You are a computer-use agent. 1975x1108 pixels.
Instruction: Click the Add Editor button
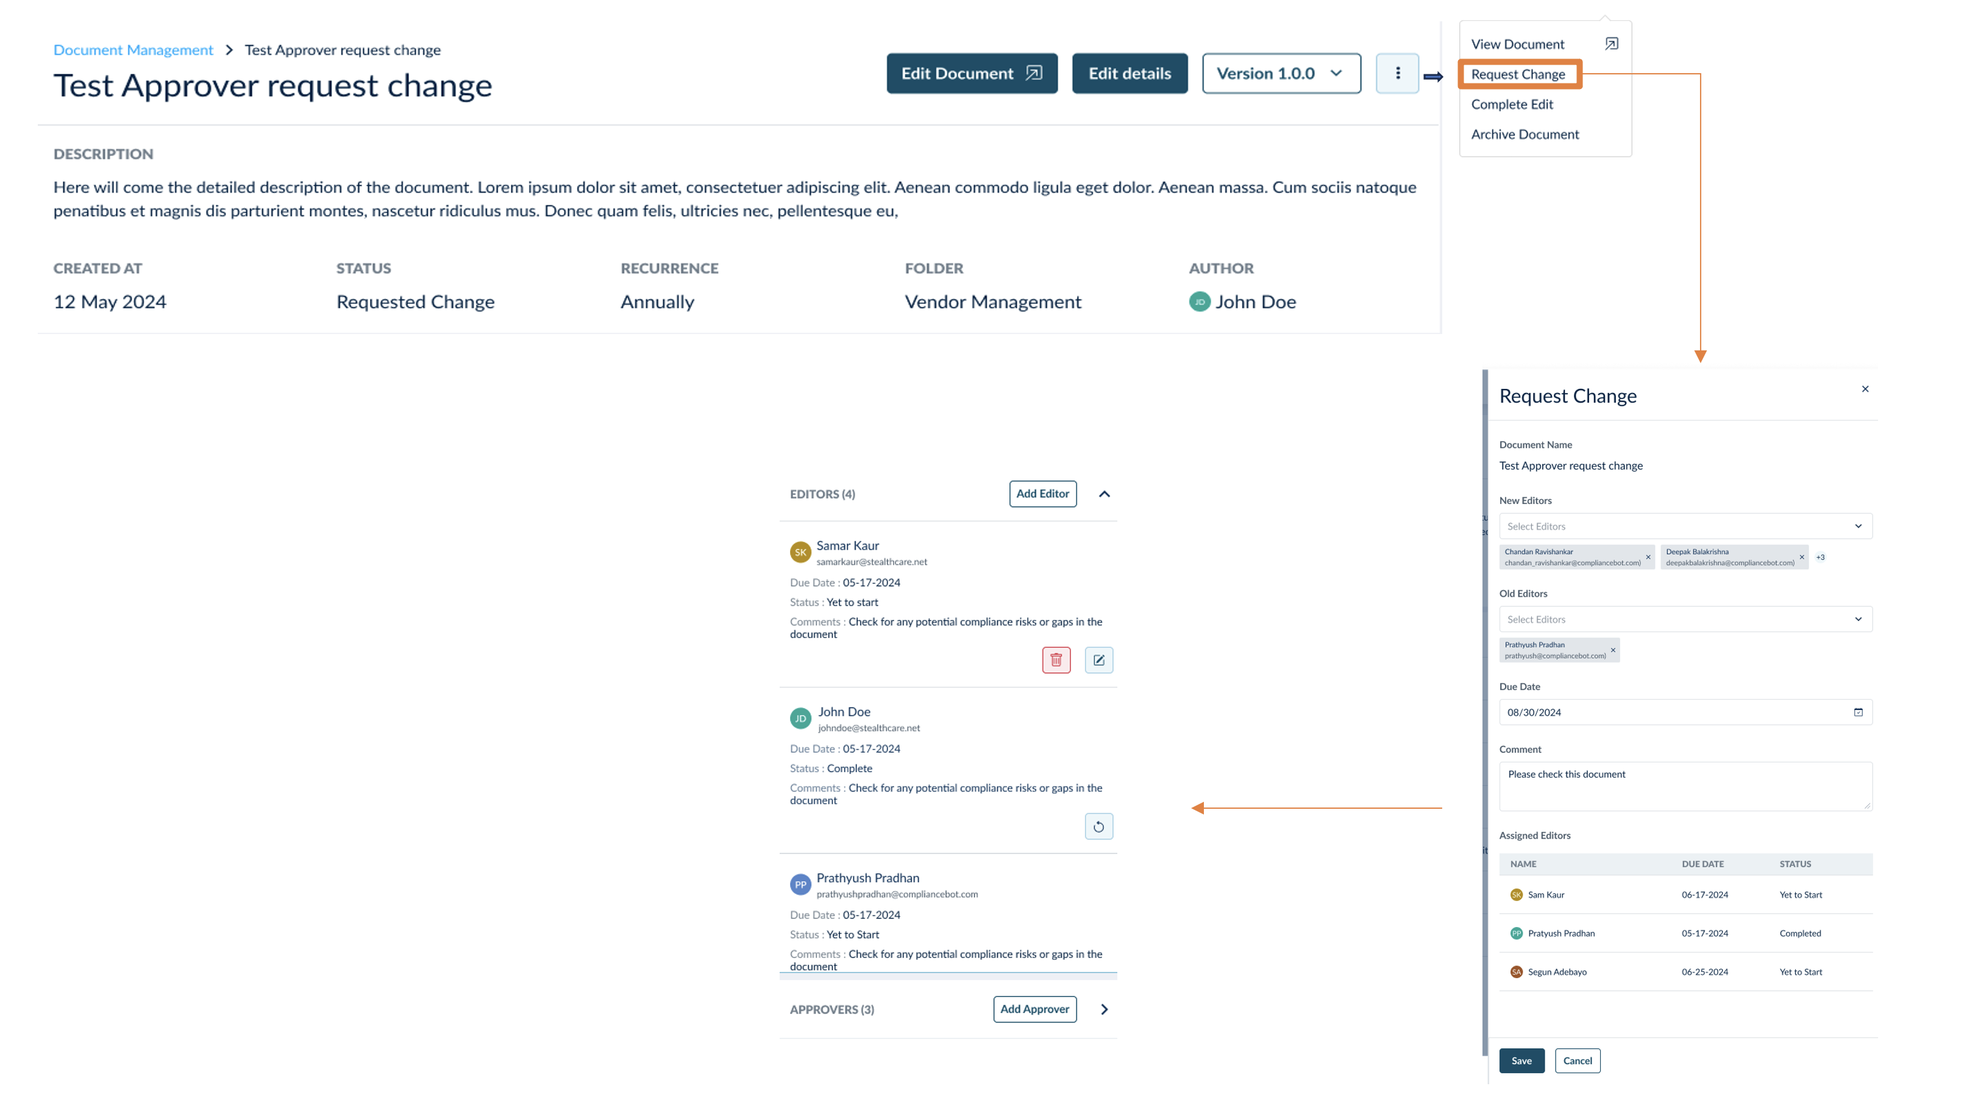1042,494
